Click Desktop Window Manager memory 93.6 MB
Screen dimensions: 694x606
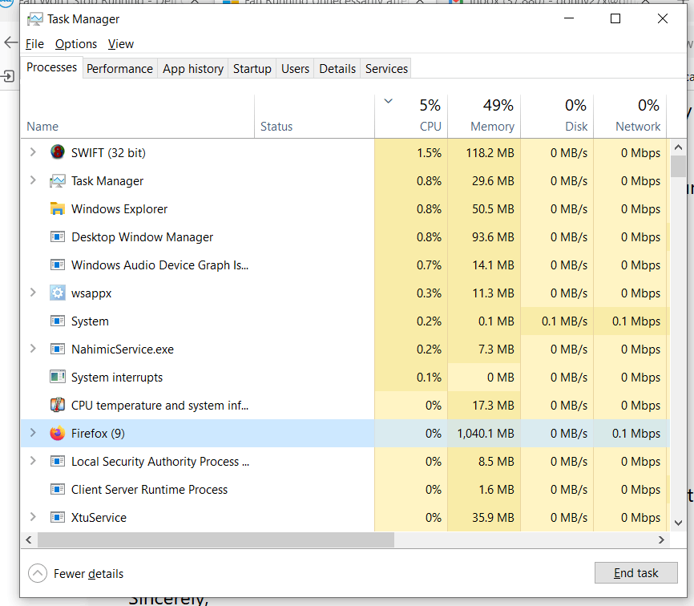coord(493,236)
